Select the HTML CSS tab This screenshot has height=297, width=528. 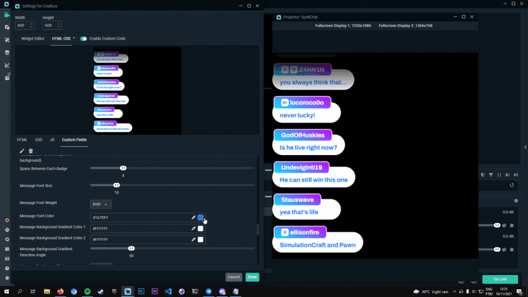click(61, 39)
